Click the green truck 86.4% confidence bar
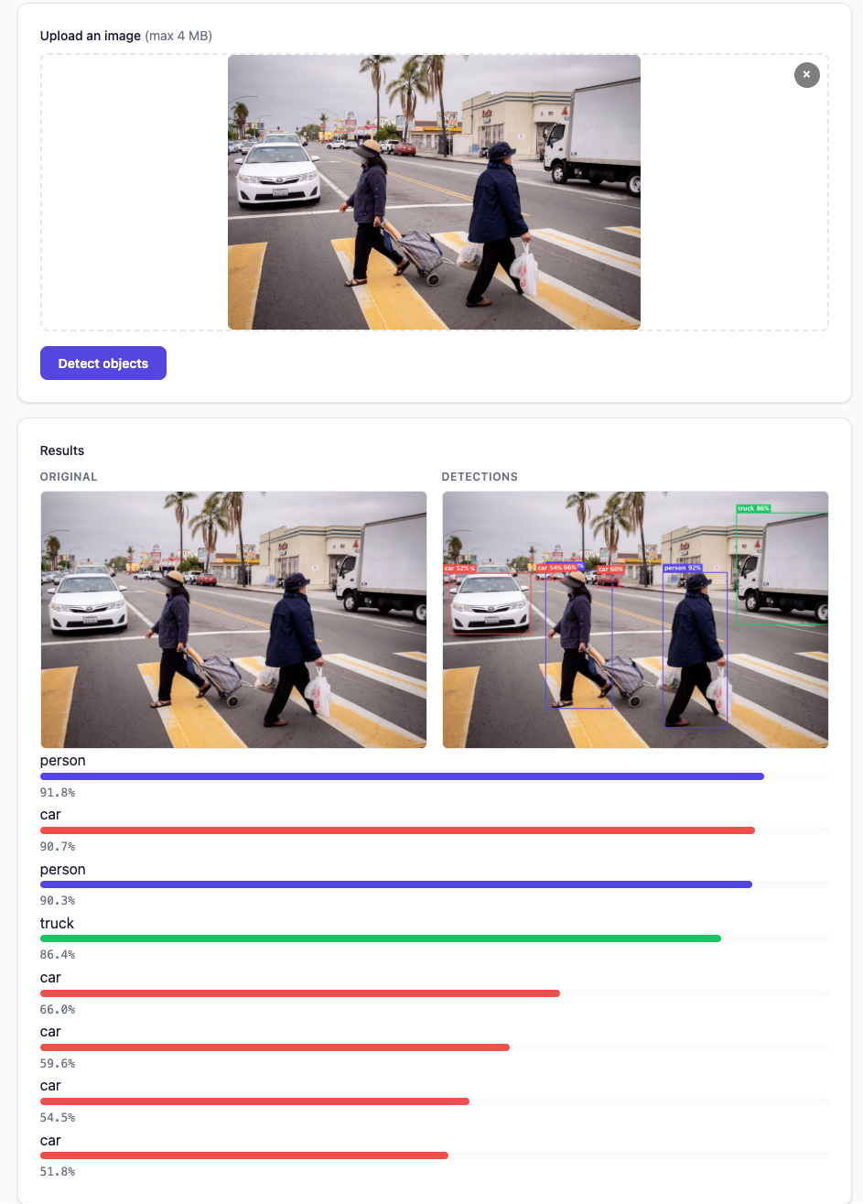The image size is (863, 1204). pos(380,938)
